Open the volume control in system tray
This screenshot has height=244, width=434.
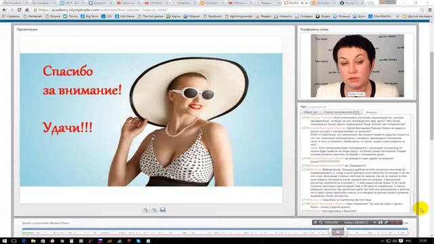point(395,241)
